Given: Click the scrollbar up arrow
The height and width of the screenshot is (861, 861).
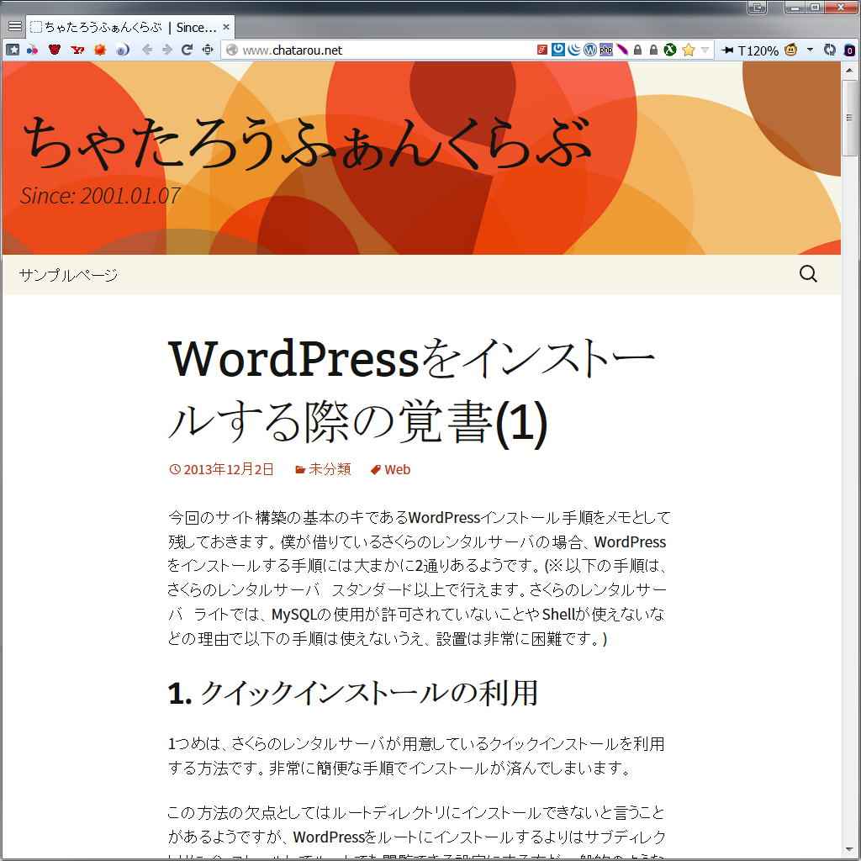Looking at the screenshot, I should [849, 71].
